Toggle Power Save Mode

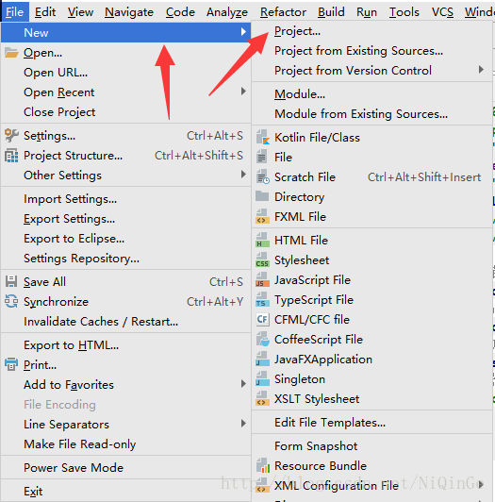74,468
